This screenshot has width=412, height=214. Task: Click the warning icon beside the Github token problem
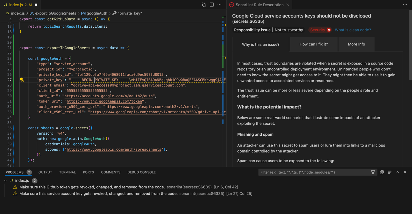(15, 187)
